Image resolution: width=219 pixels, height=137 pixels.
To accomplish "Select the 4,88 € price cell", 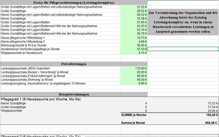I will 134,42.
